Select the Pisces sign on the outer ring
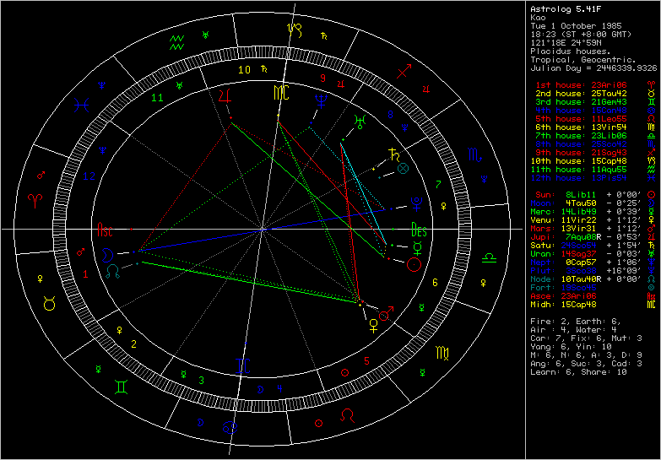661x460 pixels. pos(82,106)
